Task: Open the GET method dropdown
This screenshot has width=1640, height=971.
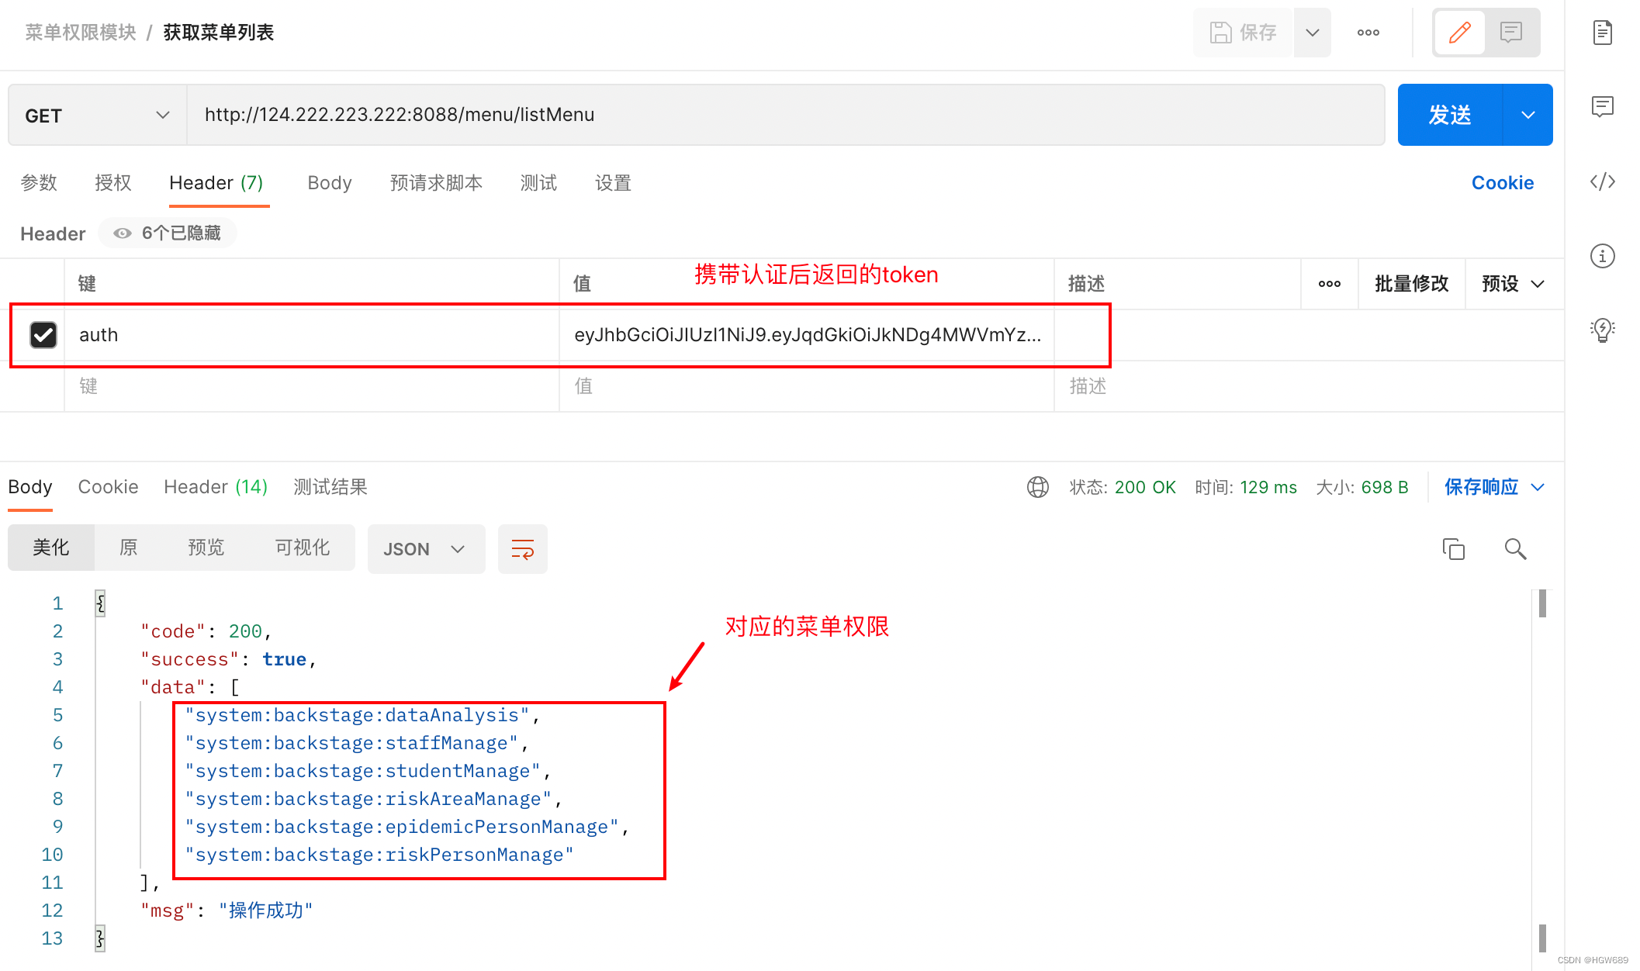Action: (98, 116)
